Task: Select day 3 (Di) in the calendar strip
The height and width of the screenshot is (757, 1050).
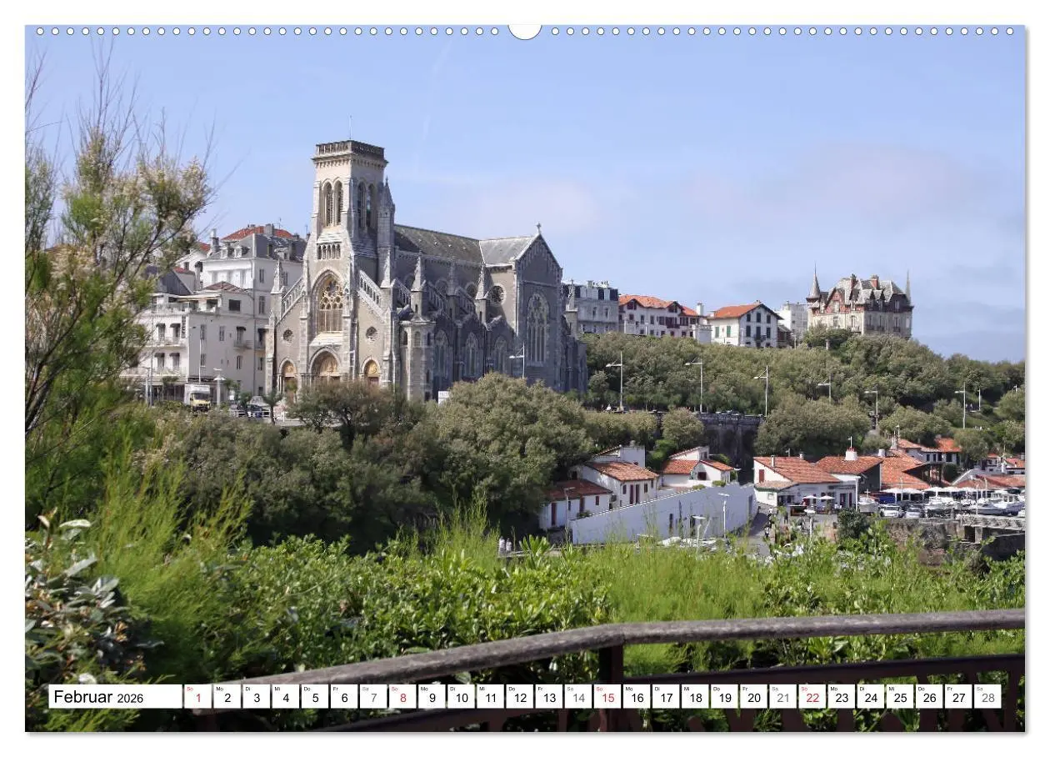Action: [x=256, y=697]
